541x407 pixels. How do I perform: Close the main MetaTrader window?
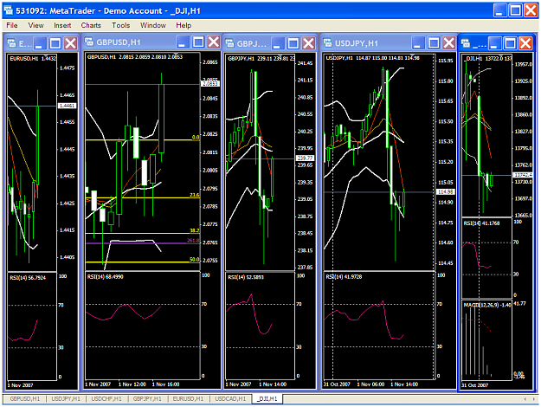(531, 10)
